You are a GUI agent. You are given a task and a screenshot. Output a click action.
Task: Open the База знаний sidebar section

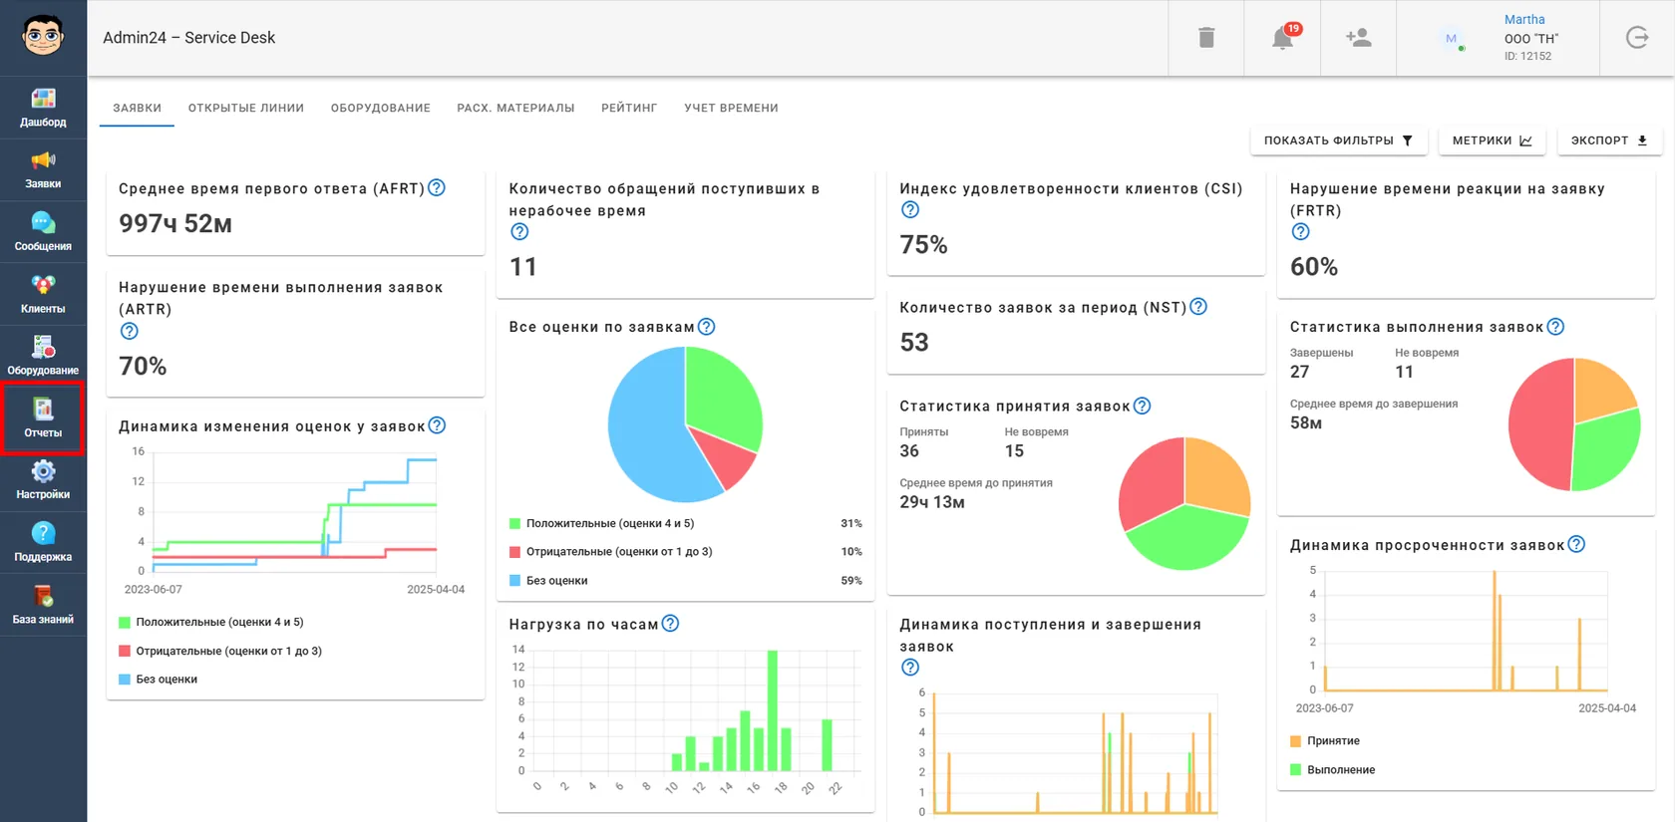[x=43, y=606]
